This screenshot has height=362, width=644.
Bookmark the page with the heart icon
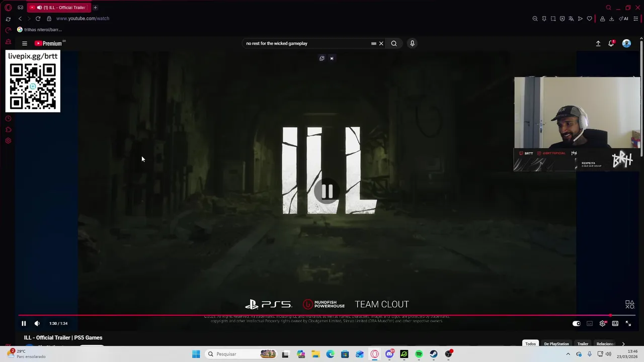click(x=589, y=19)
